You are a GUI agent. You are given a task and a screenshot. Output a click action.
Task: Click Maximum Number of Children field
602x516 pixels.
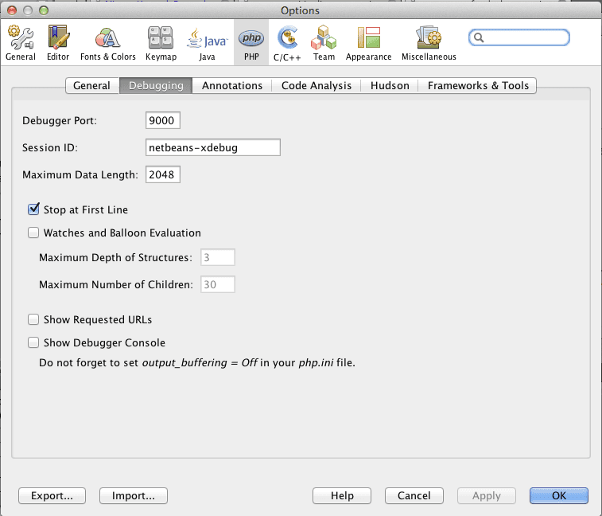[218, 284]
